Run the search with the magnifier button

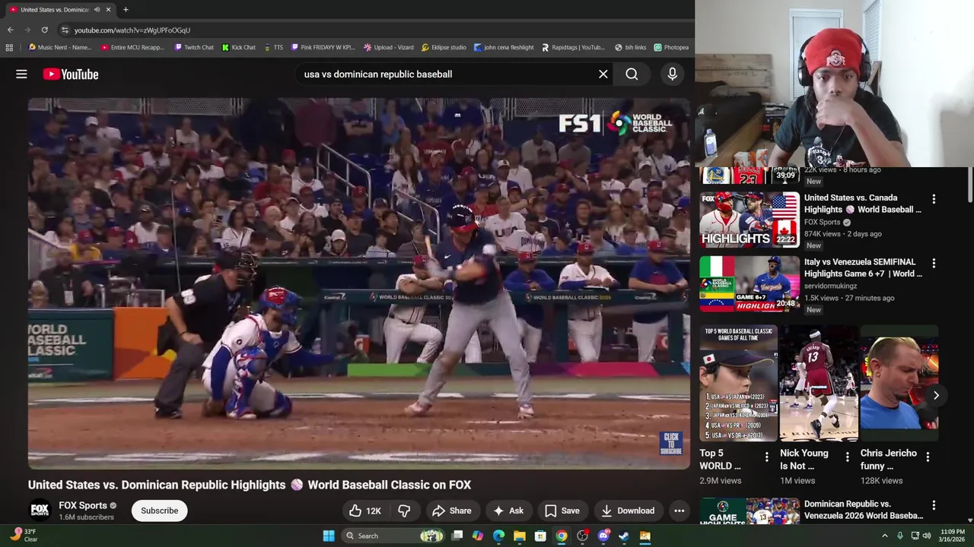(x=632, y=74)
